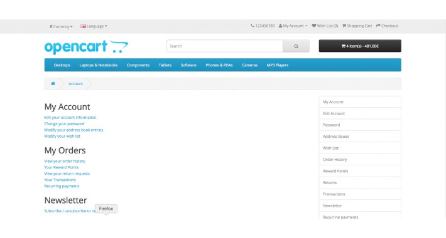Screen dimensions: 446x238
Task: Expand the Currency dropdown
Action: coord(61,26)
